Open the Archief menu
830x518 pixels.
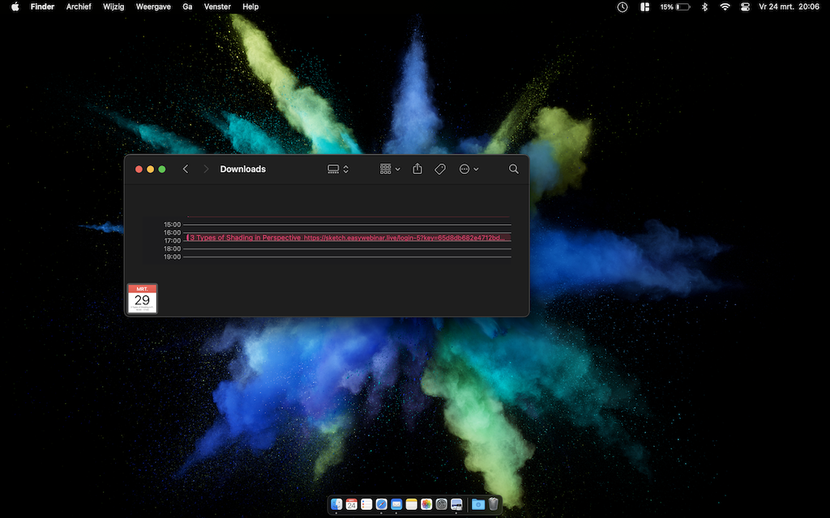tap(79, 6)
